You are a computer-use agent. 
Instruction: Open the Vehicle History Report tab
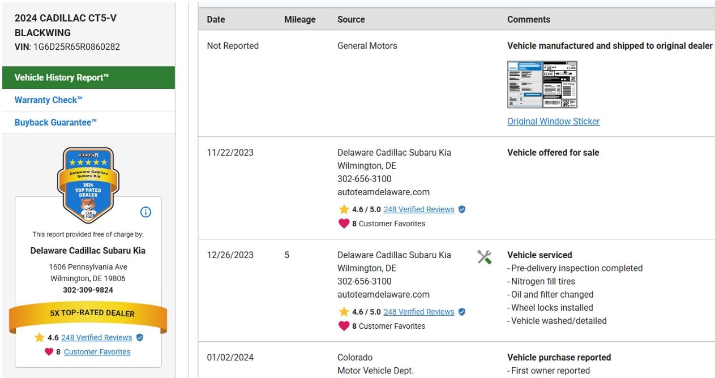click(88, 78)
